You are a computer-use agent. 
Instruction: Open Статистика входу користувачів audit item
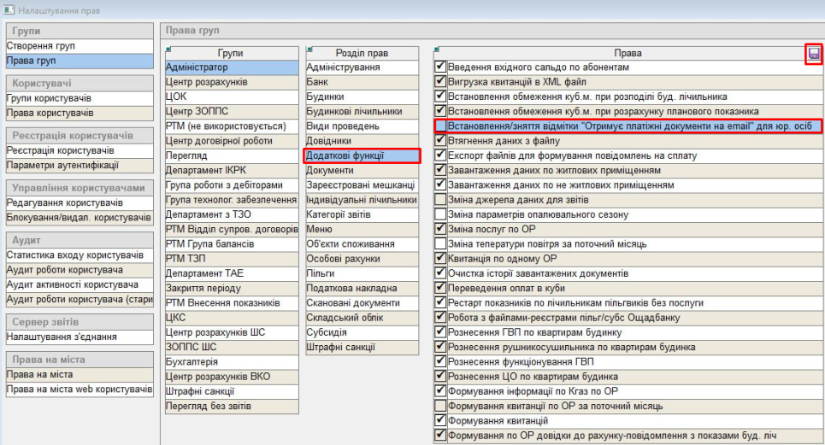coord(74,255)
